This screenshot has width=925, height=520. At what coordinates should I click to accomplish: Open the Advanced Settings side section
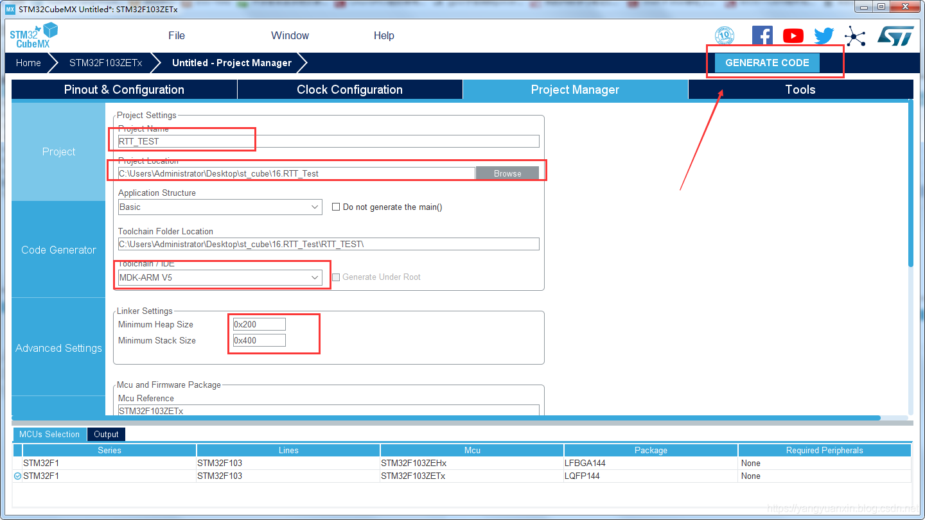pyautogui.click(x=58, y=348)
